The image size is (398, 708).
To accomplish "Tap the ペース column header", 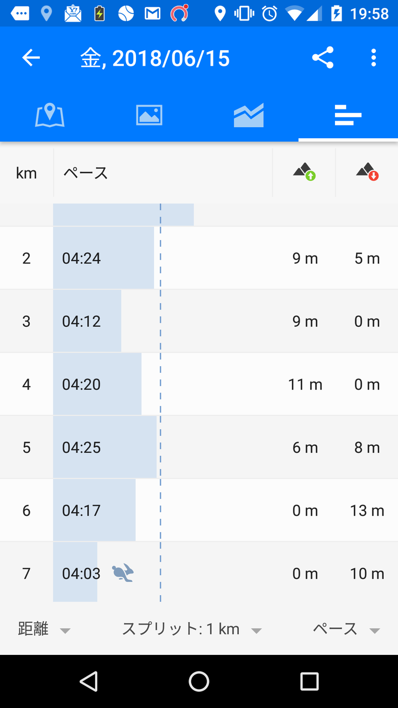I will [x=86, y=173].
